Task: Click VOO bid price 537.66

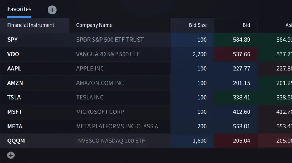Action: pyautogui.click(x=242, y=54)
